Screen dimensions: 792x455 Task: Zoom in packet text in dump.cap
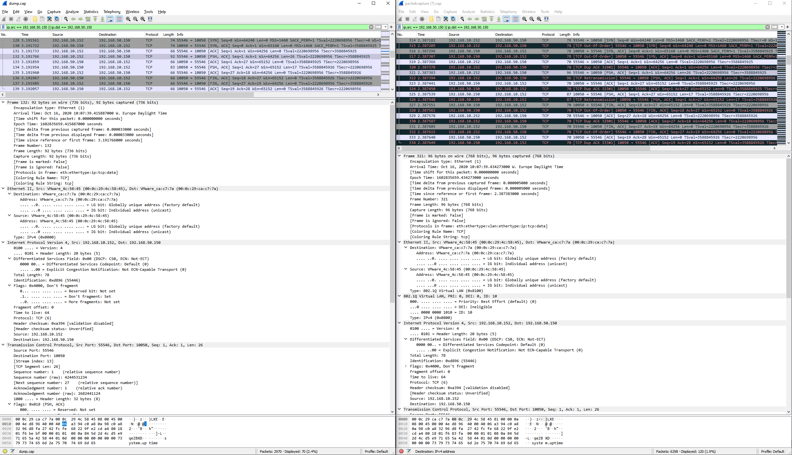[x=128, y=19]
